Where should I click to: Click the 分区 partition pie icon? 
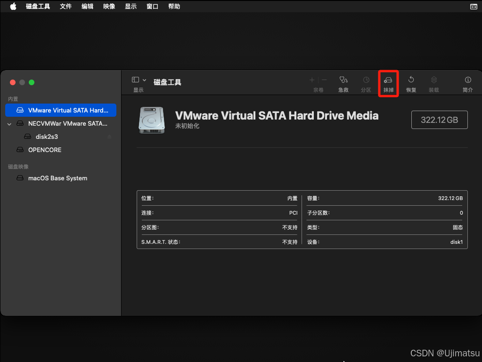pyautogui.click(x=366, y=80)
